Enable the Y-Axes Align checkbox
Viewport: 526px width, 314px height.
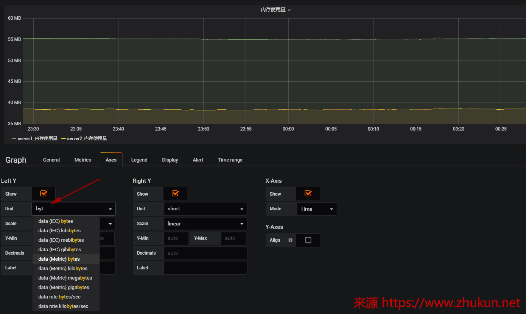(x=308, y=240)
